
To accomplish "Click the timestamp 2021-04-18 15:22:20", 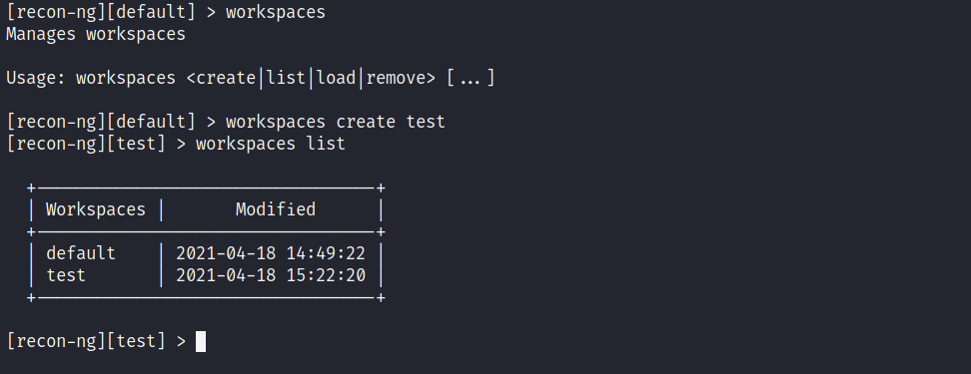I will click(271, 275).
